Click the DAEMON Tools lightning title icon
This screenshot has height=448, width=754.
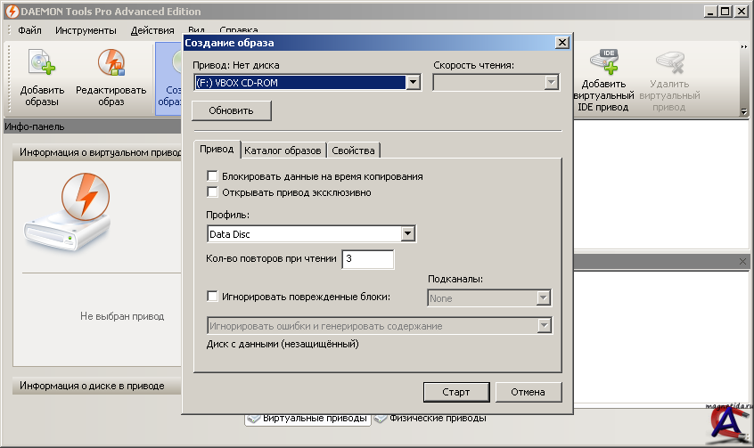click(10, 12)
